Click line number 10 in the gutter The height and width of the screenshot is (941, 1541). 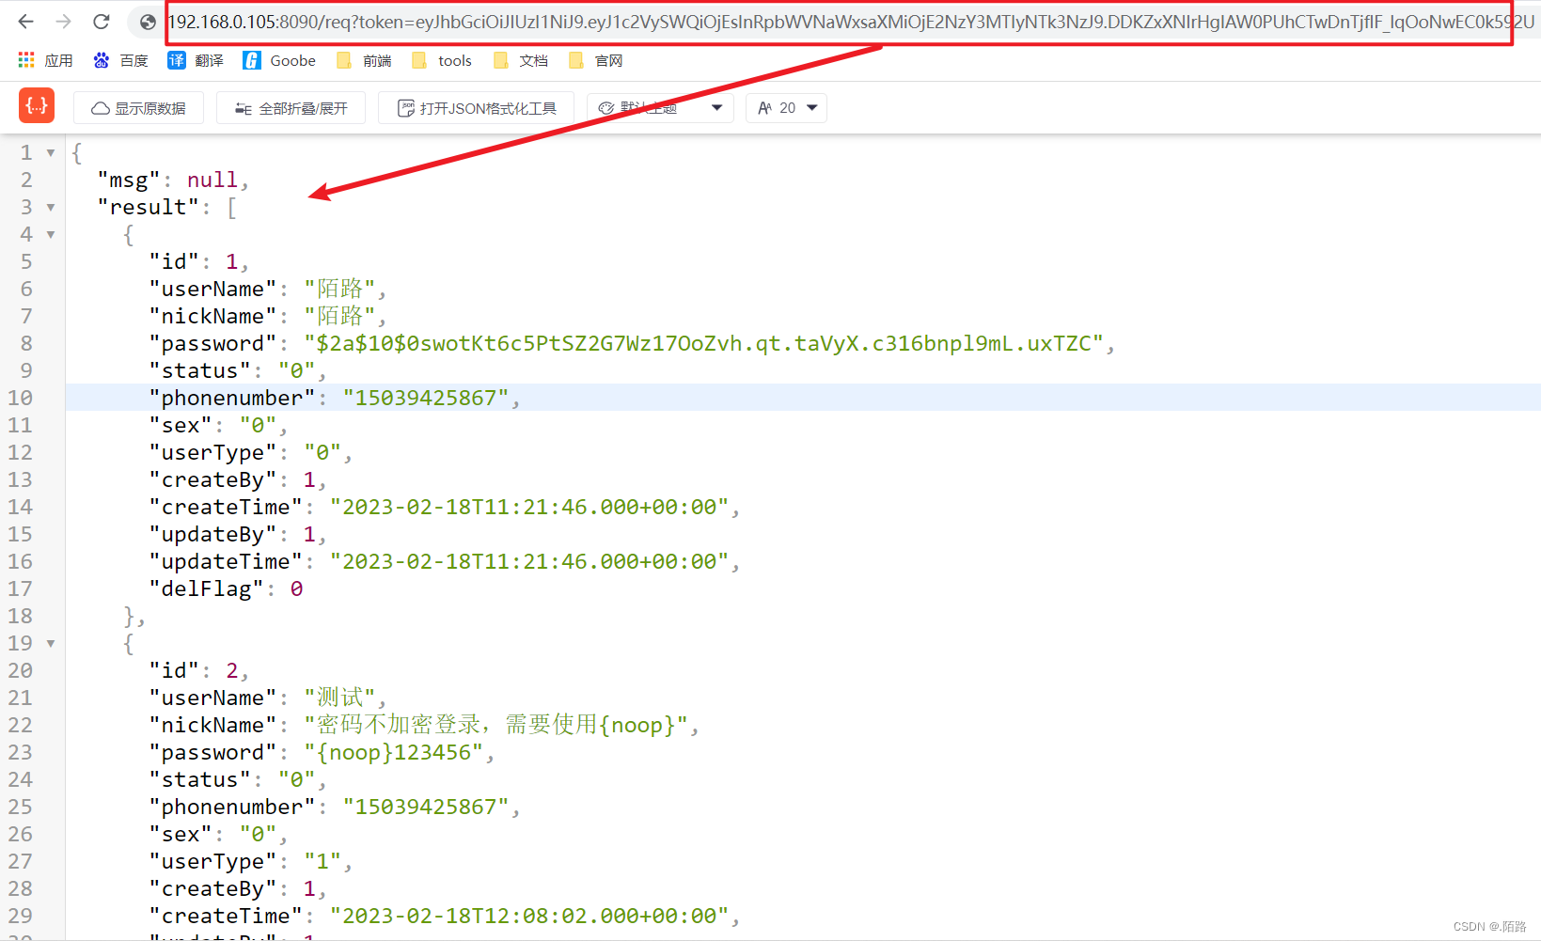pyautogui.click(x=21, y=398)
